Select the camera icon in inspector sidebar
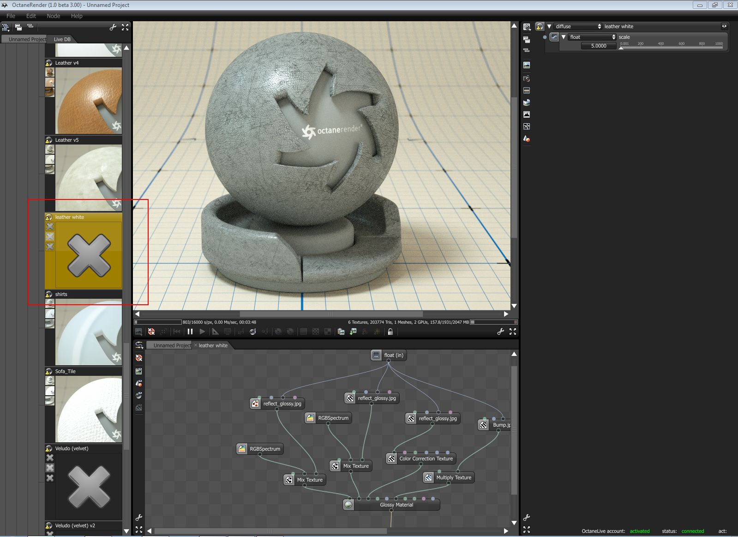This screenshot has height=537, width=738. click(527, 78)
